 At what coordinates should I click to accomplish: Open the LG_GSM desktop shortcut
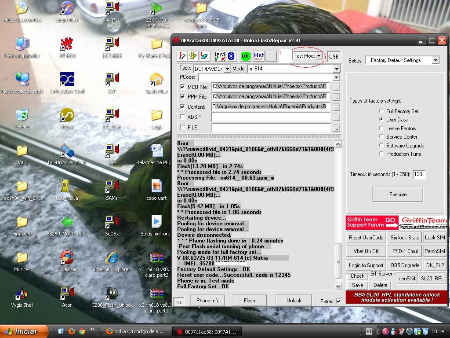(112, 119)
